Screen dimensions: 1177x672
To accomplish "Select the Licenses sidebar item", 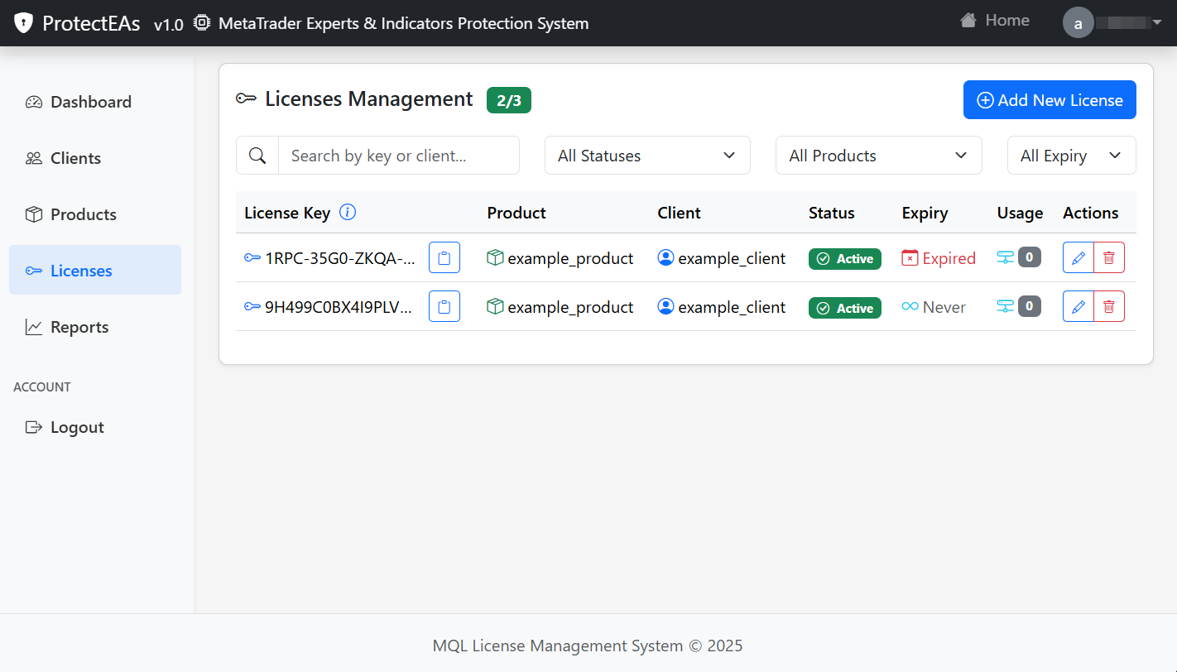I will pos(95,270).
